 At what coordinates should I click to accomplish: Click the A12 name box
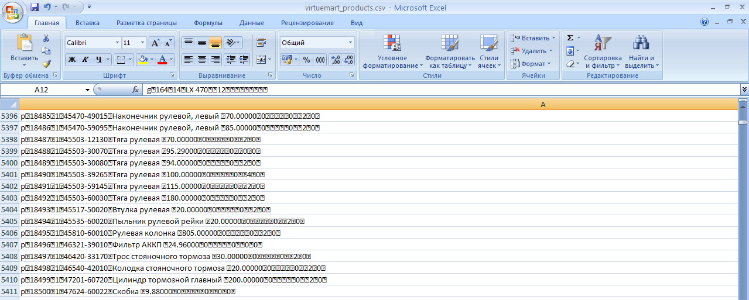[x=41, y=89]
